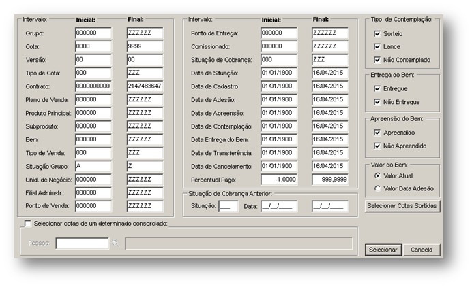Click the first Data field of Cobrança Anterior
The width and height of the screenshot is (472, 287).
279,206
